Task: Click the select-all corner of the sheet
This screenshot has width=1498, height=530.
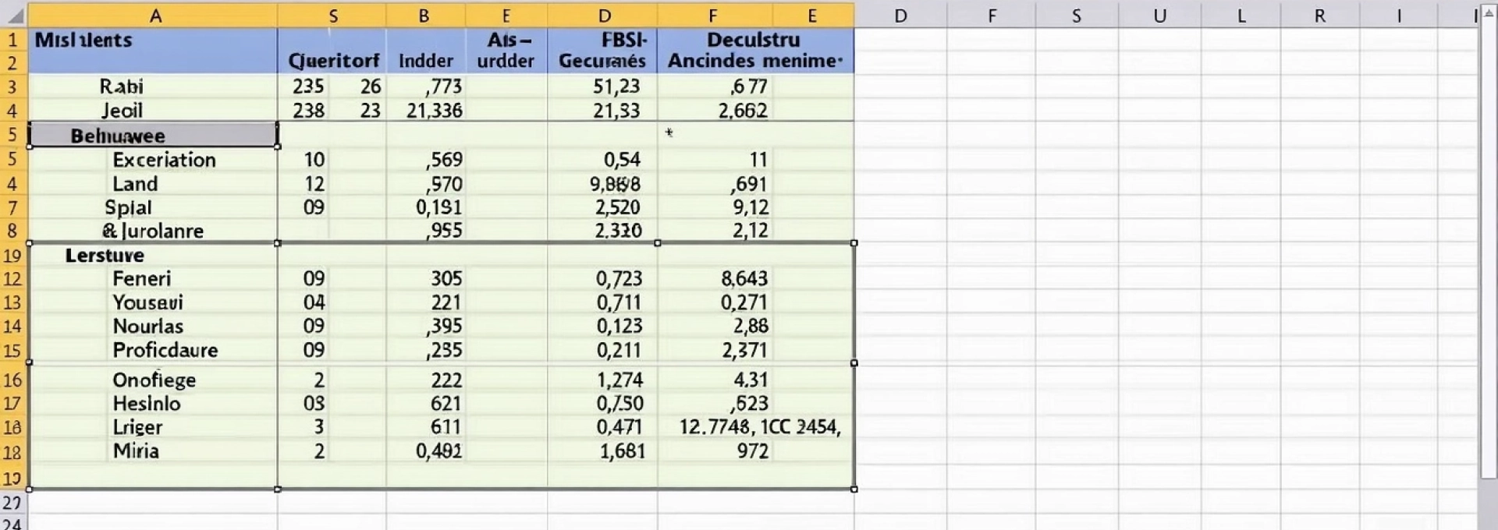Action: pyautogui.click(x=14, y=15)
